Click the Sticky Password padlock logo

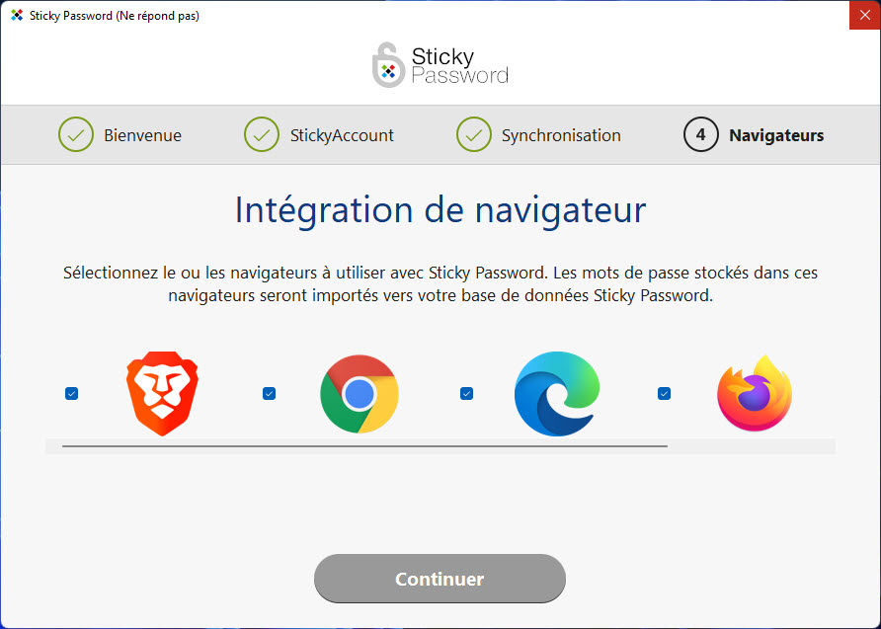point(388,65)
